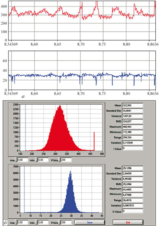The width and height of the screenshot is (159, 226).
Task: Click the blue Save button
Action: point(90,222)
